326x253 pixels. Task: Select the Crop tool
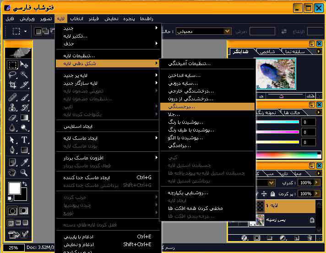click(x=12, y=85)
